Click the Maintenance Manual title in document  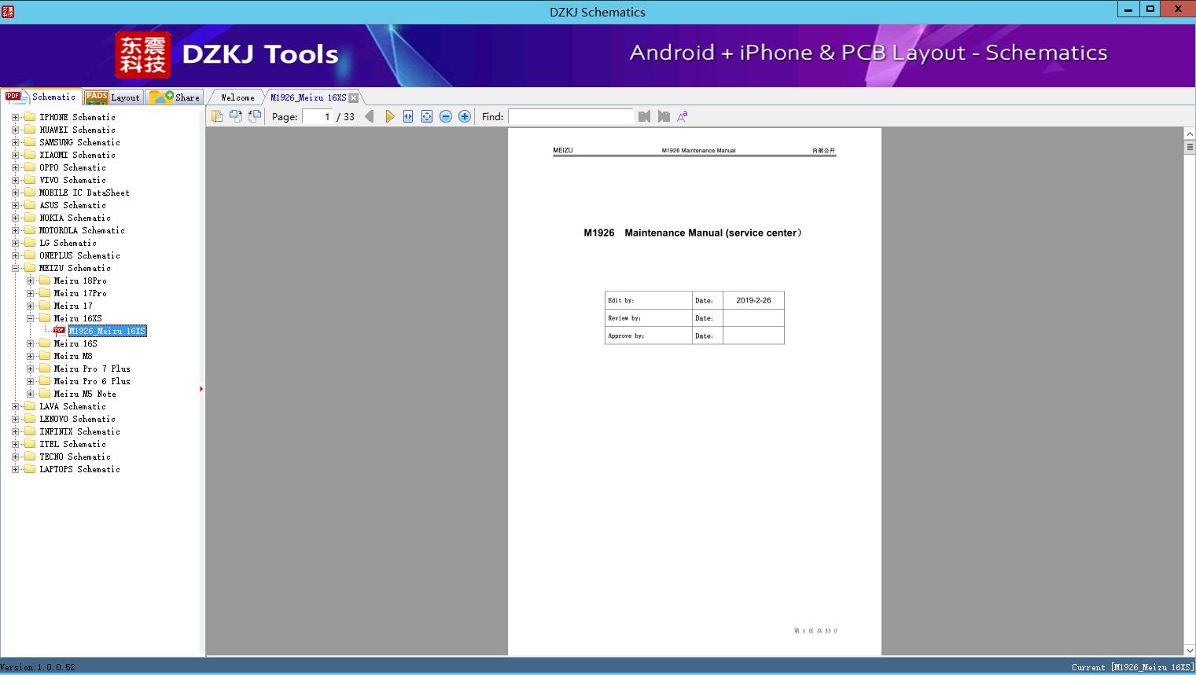pos(693,233)
